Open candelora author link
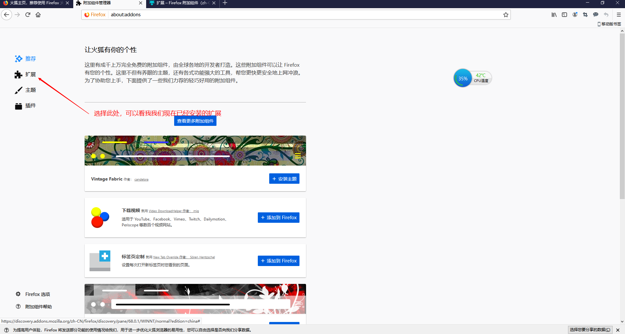 click(141, 180)
